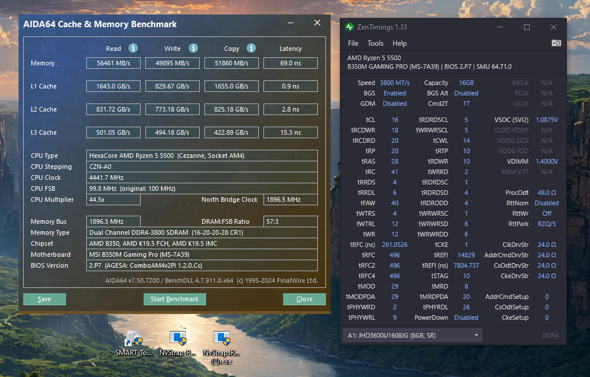Click the VDIMM value 1.4000V
Image resolution: width=590 pixels, height=377 pixels.
(x=547, y=162)
